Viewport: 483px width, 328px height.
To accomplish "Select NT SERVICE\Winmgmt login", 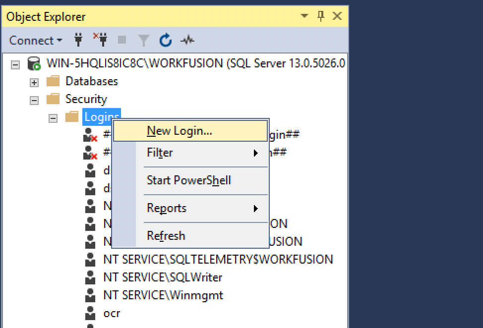I will (x=163, y=295).
